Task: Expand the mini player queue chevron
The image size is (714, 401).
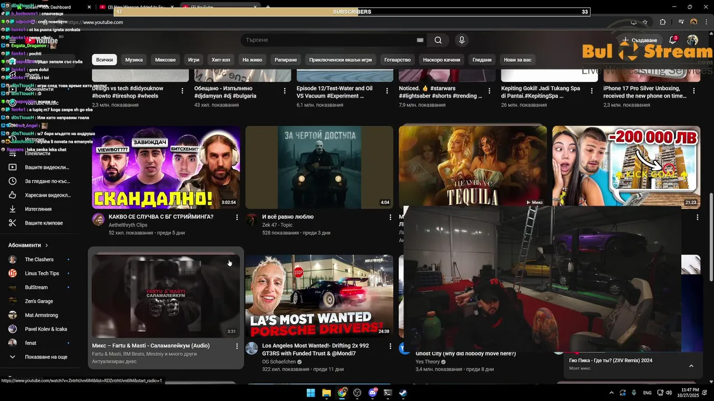Action: pos(691,366)
